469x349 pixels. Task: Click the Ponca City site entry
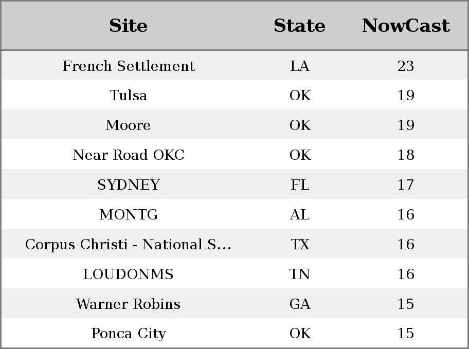click(129, 334)
